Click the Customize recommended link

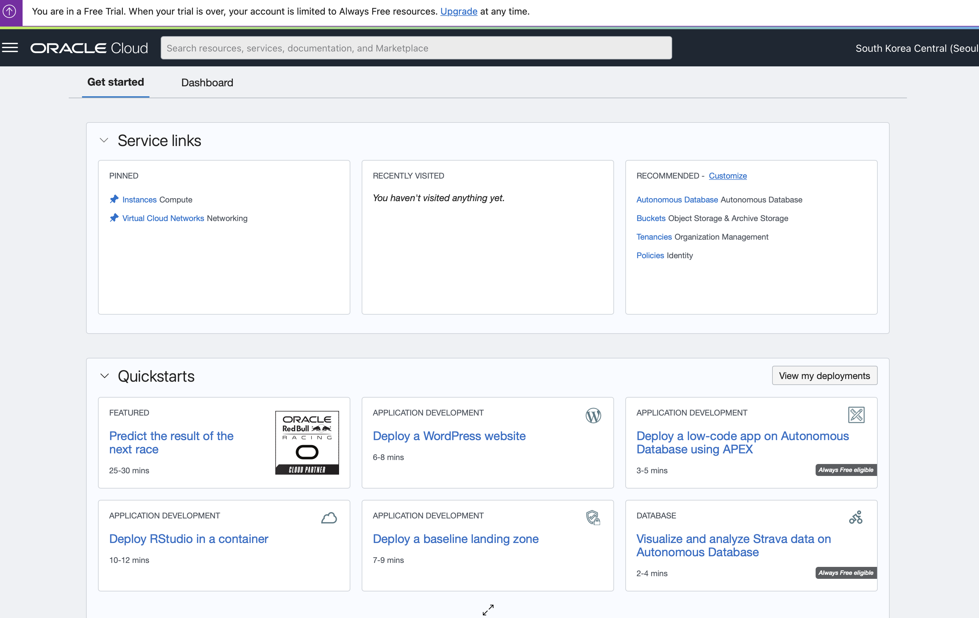728,176
